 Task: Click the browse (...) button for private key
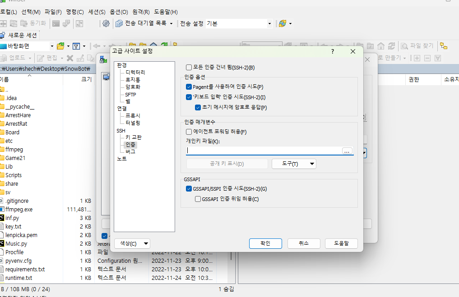click(347, 151)
